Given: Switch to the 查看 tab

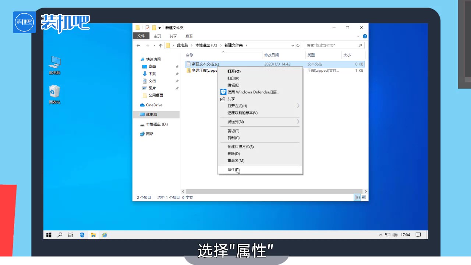Looking at the screenshot, I should click(189, 36).
